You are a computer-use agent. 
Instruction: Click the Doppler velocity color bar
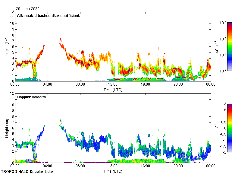(x=230, y=128)
